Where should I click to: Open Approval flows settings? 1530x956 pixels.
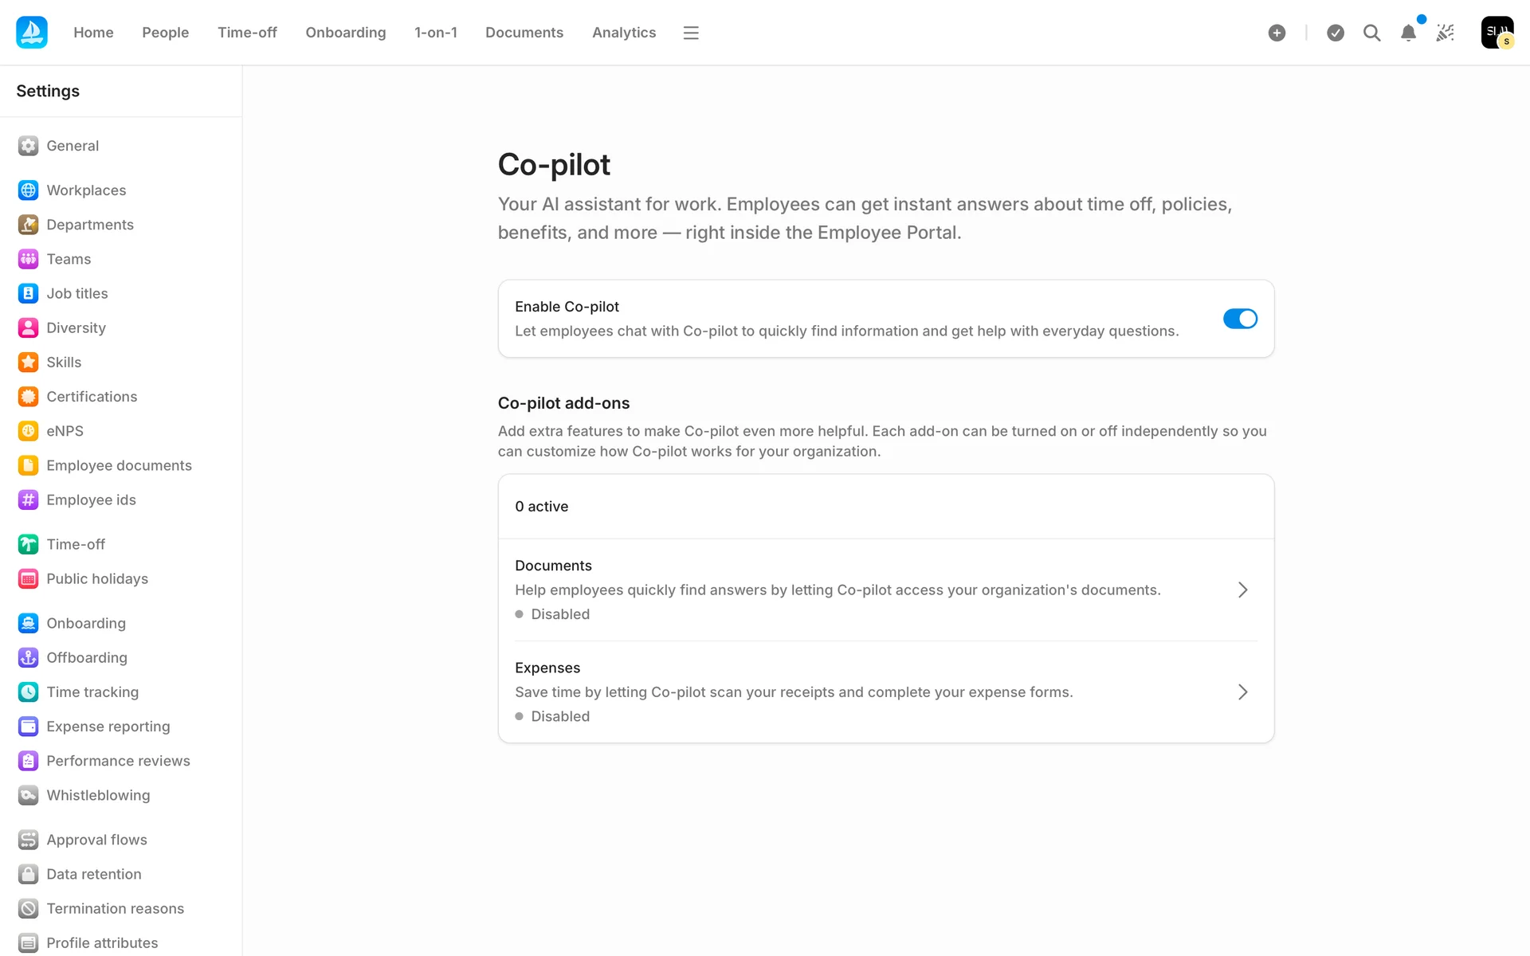click(96, 840)
